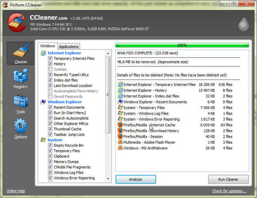Select Windows icon beside Windows Error Reporting result
This screenshot has height=198, width=257.
pyautogui.click(x=120, y=119)
